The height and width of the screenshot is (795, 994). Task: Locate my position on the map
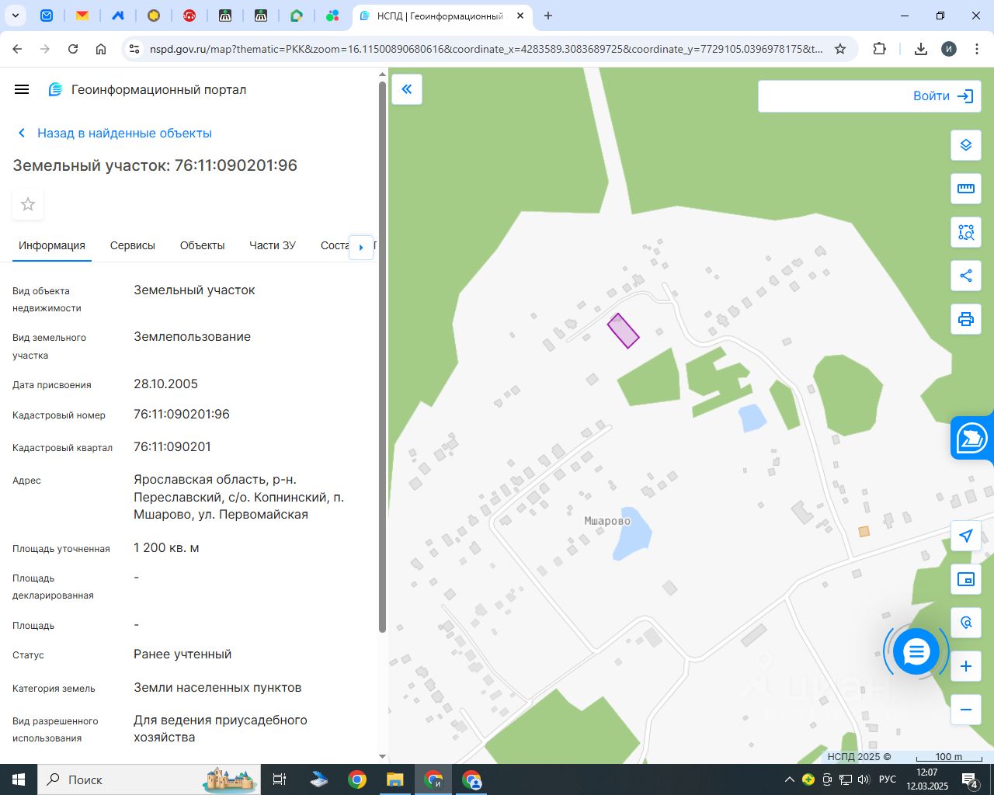tap(965, 536)
